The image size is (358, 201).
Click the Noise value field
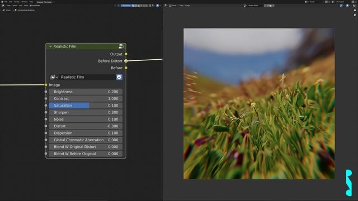tap(86, 119)
